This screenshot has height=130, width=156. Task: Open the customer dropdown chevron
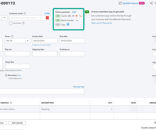click(x=4, y=18)
